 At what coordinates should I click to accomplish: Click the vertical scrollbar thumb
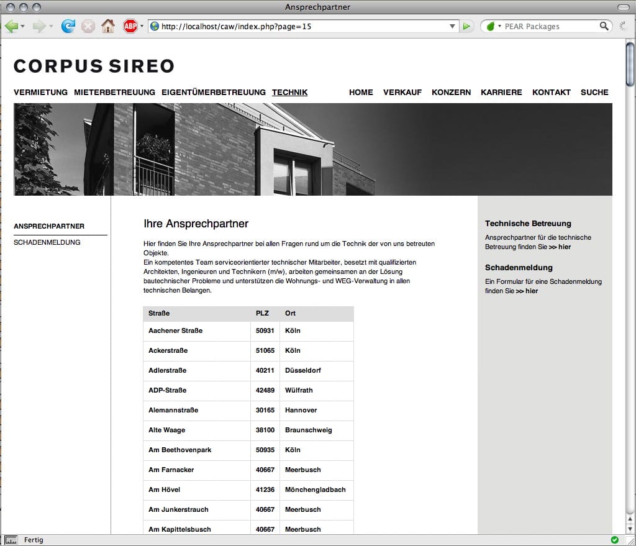(630, 64)
